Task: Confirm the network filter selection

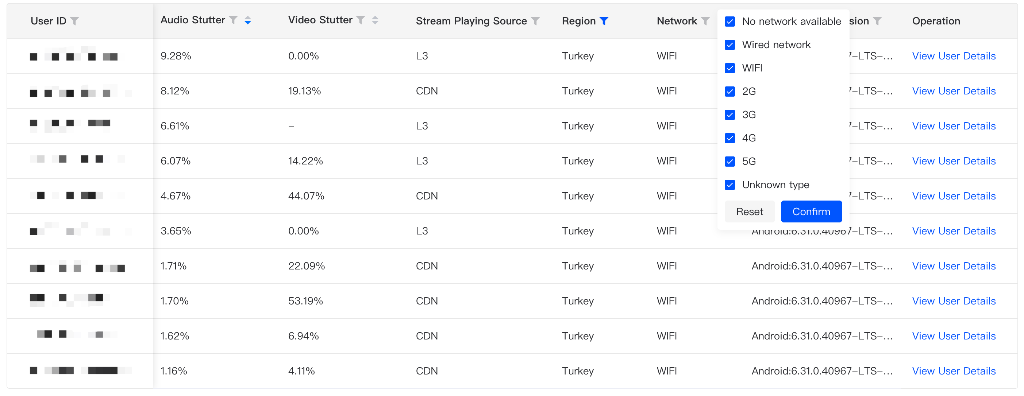Action: point(811,212)
